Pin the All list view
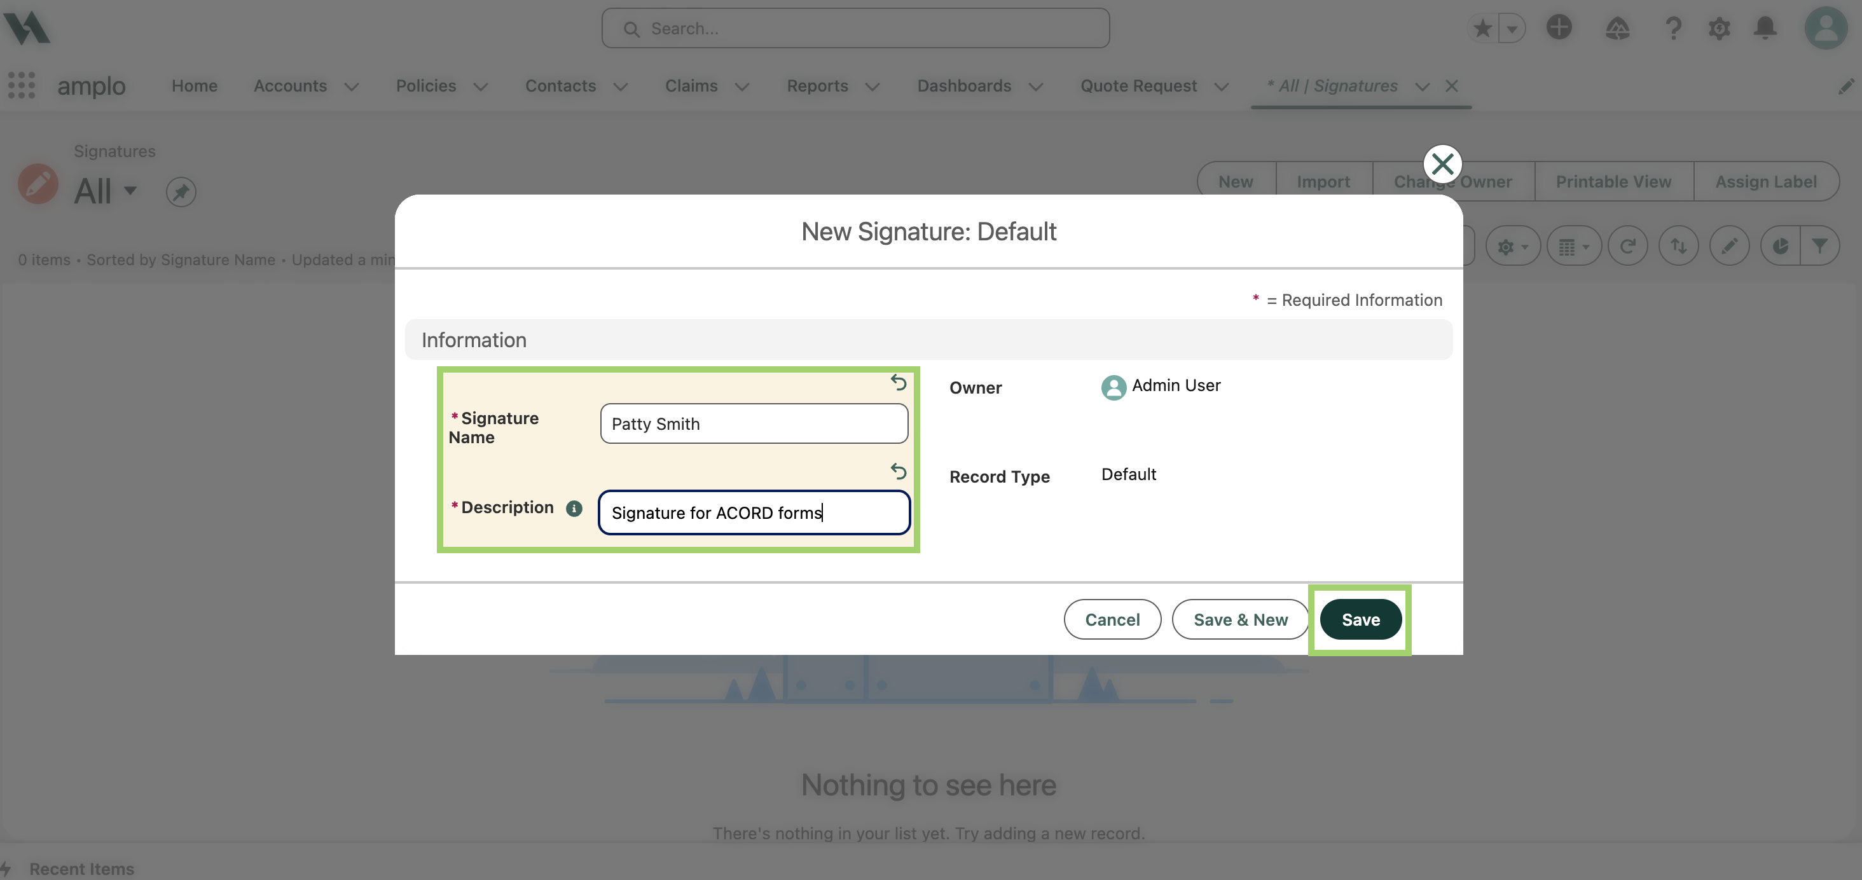This screenshot has height=880, width=1862. point(181,191)
